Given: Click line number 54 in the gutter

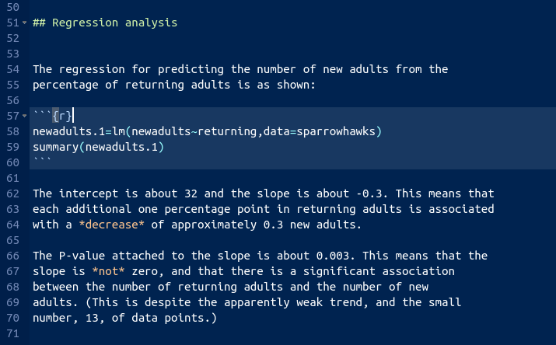Looking at the screenshot, I should pyautogui.click(x=12, y=69).
